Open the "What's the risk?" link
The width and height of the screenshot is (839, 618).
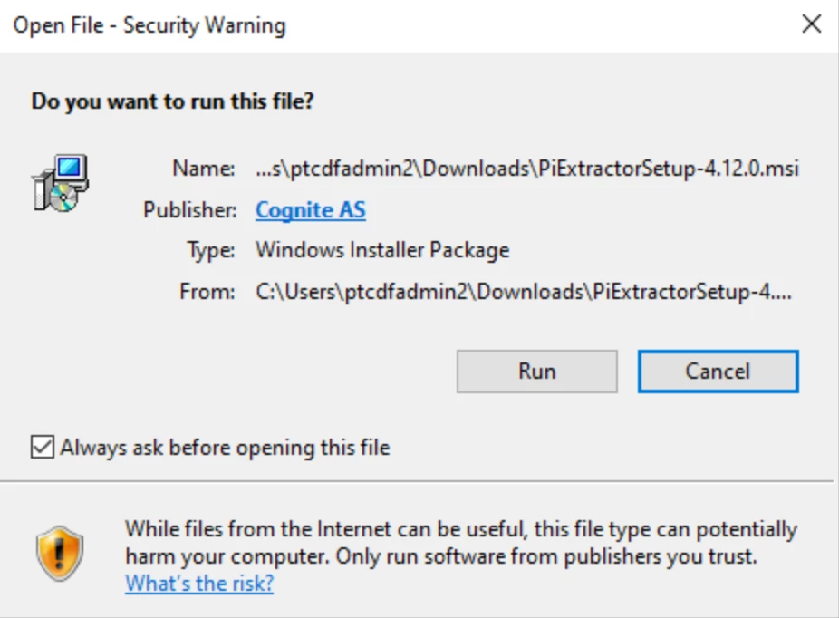199,583
